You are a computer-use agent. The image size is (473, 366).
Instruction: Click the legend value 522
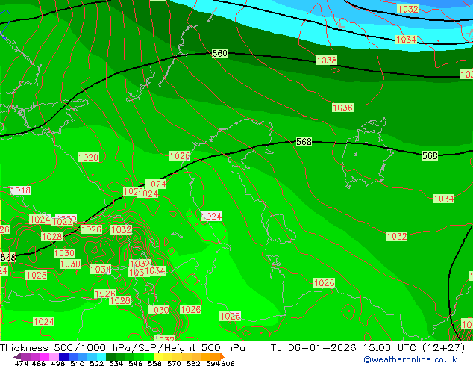point(97,363)
